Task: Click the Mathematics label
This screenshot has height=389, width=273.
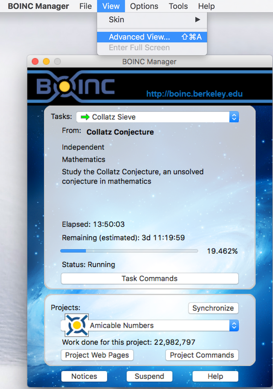Action: (84, 159)
